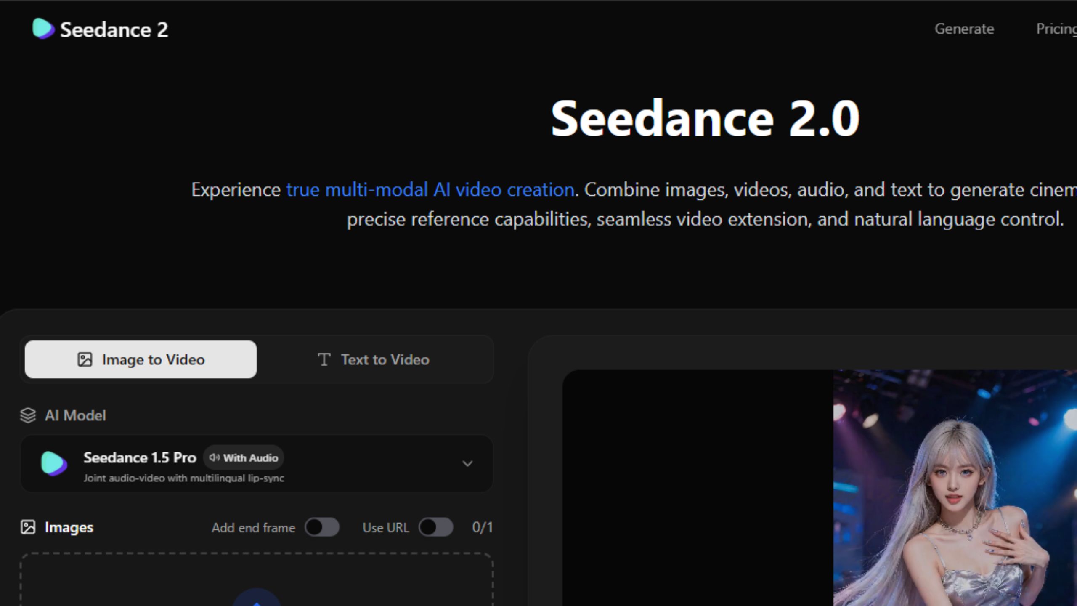Select the Image to Video tab
Viewport: 1077px width, 606px height.
141,359
